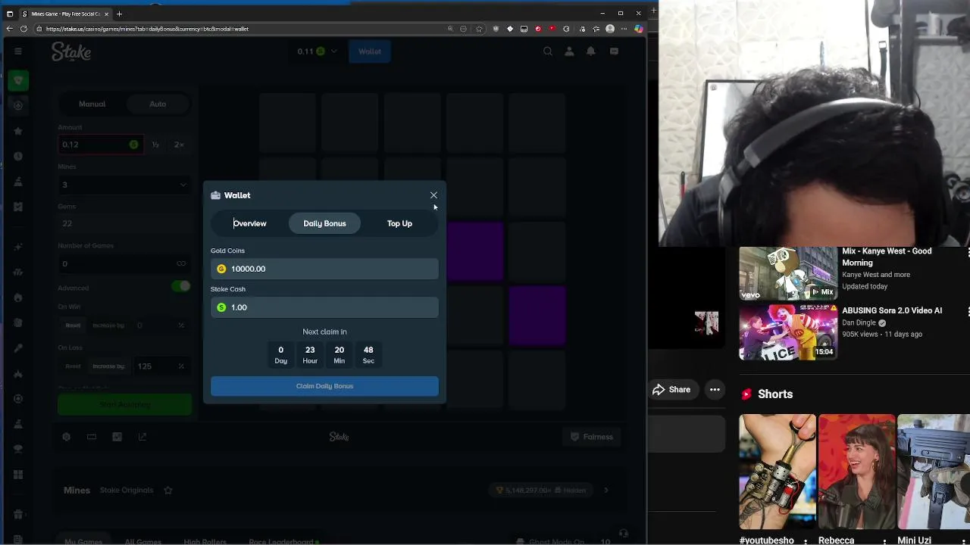970x545 pixels.
Task: Click the Number of Games input field
Action: coord(124,263)
